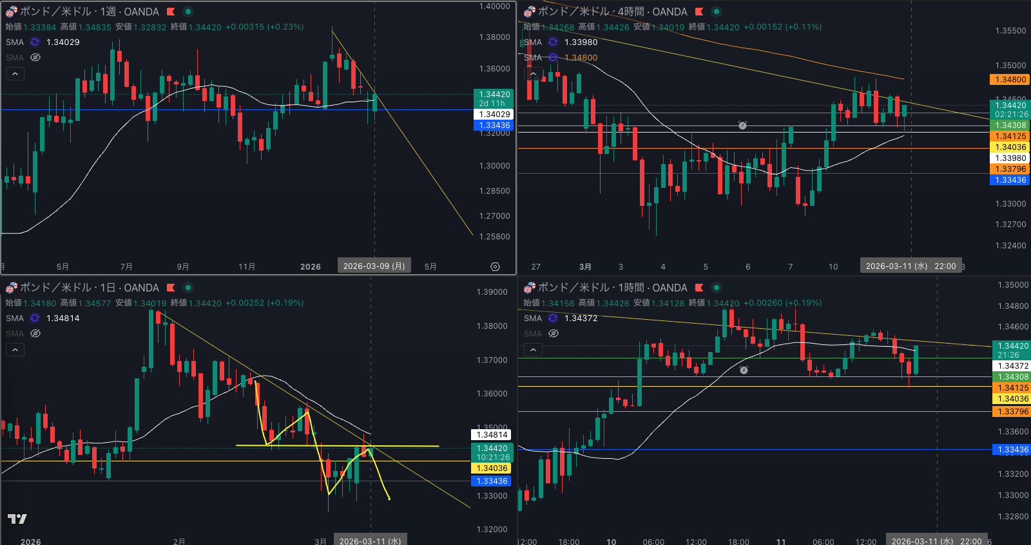
Task: Click the red flag icon on weekly chart
Action: pos(171,12)
